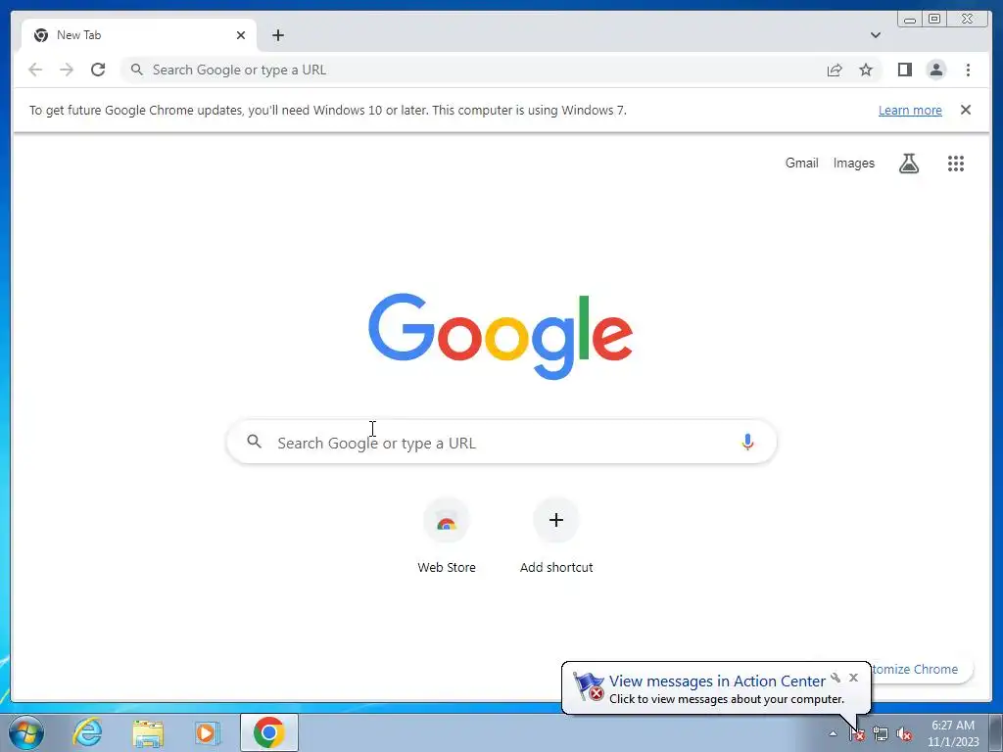Click the magnifier icon in the Google search box

254,442
